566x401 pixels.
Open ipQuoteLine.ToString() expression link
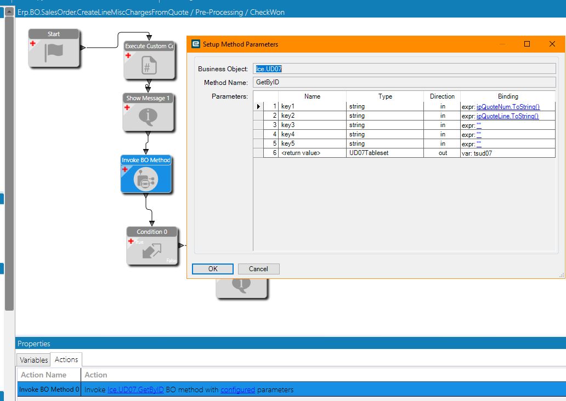(x=507, y=116)
